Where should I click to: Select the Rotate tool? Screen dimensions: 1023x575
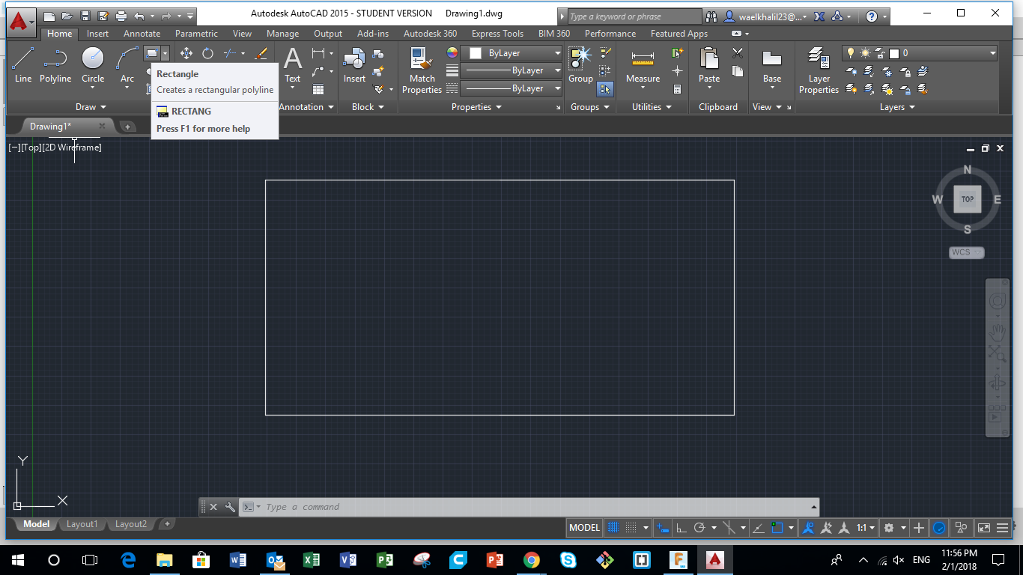pyautogui.click(x=207, y=53)
